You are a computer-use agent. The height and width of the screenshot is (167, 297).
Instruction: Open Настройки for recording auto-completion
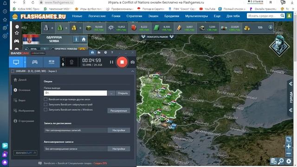[x=119, y=149]
